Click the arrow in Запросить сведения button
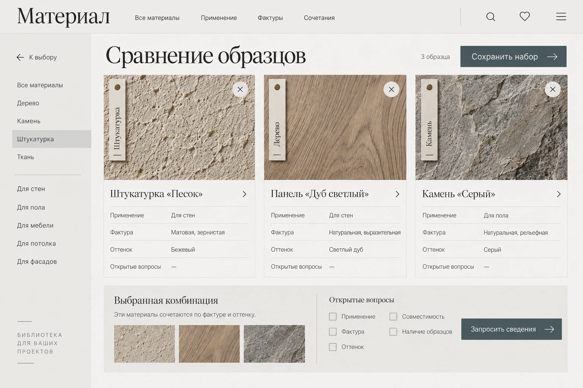The image size is (583, 388). tap(549, 329)
